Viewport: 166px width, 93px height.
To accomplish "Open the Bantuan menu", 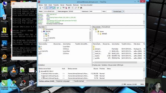I will click(76, 5).
